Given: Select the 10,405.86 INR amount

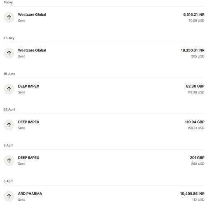Looking at the screenshot, I should [192, 194].
